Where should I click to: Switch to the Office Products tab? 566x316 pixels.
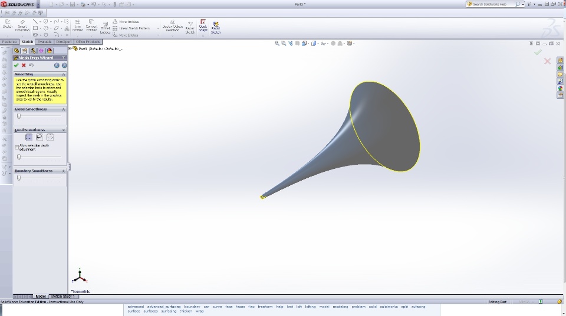tap(88, 42)
